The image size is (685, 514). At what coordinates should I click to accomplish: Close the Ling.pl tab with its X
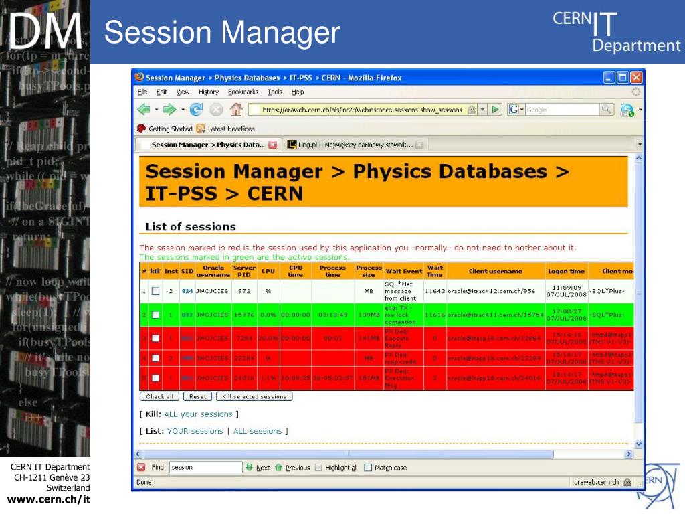[419, 145]
